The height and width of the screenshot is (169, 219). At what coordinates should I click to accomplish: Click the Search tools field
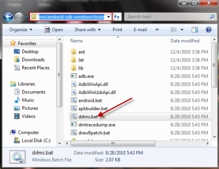point(170,17)
